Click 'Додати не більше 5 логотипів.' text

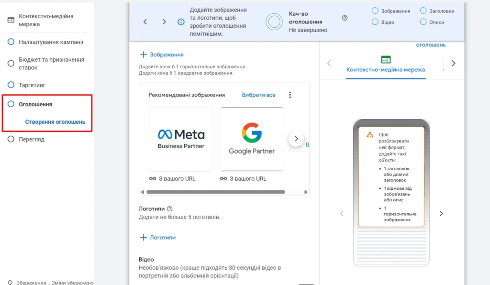[179, 217]
